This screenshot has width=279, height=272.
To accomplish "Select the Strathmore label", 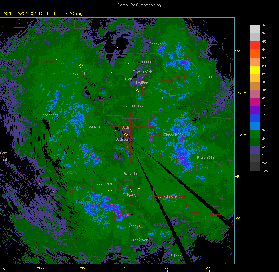I will pos(167,196).
